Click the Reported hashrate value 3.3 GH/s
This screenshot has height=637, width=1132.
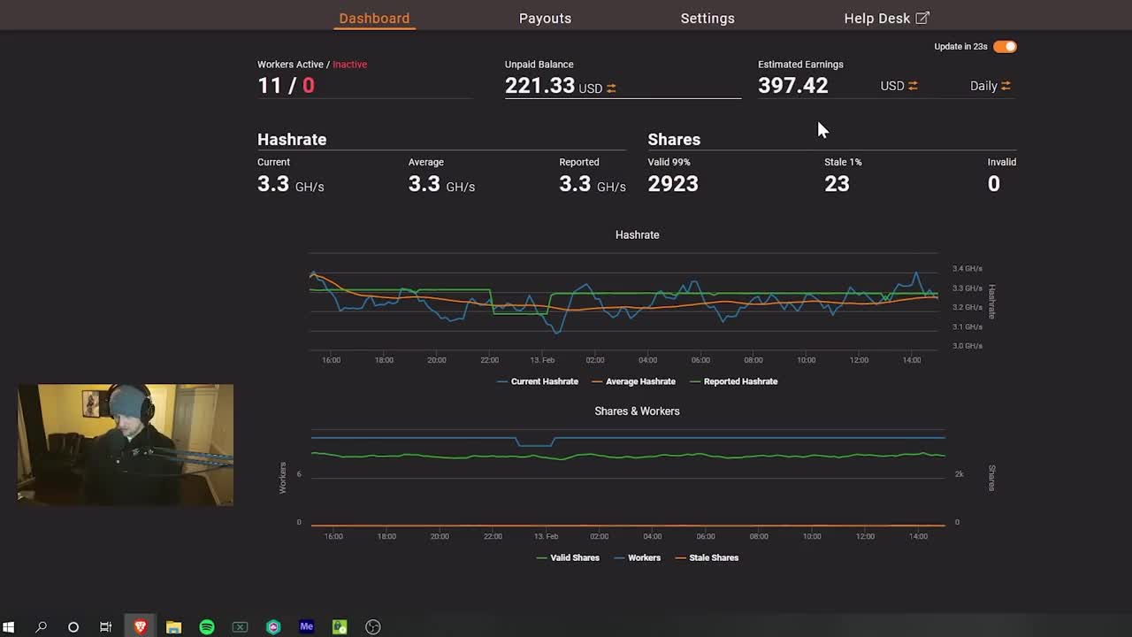(593, 184)
